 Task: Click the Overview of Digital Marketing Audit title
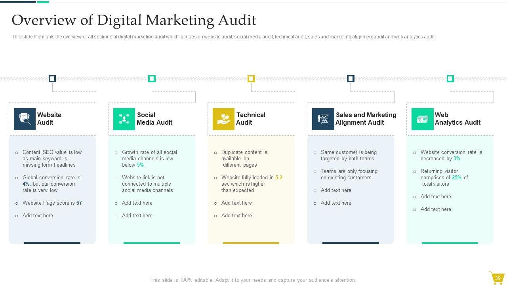point(134,20)
